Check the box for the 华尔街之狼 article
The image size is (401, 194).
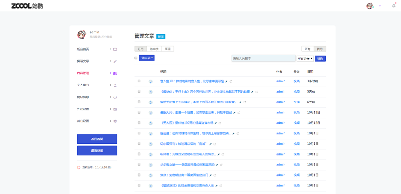pyautogui.click(x=139, y=164)
